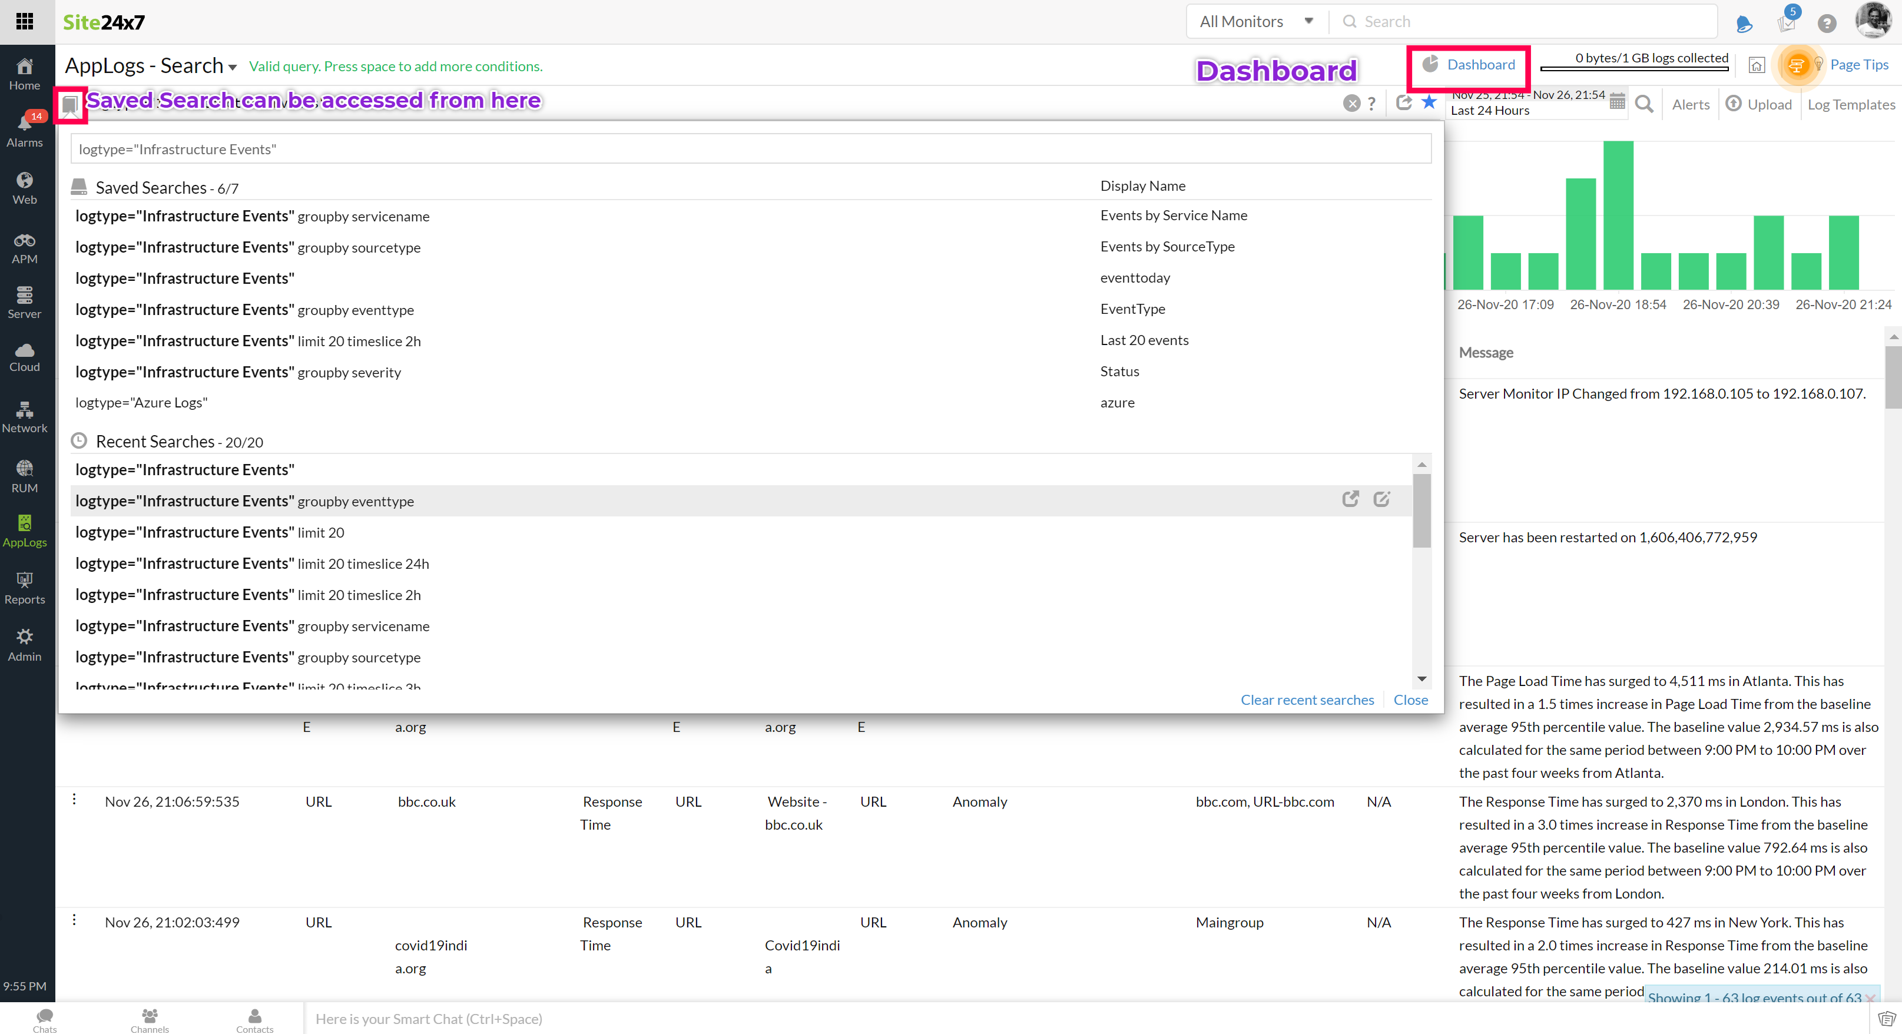This screenshot has height=1034, width=1902.
Task: Open the calendar date range picker icon
Action: 1617,102
